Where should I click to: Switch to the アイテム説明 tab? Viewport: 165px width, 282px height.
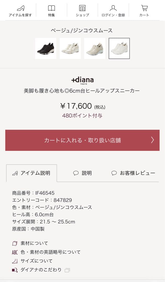[32, 173]
